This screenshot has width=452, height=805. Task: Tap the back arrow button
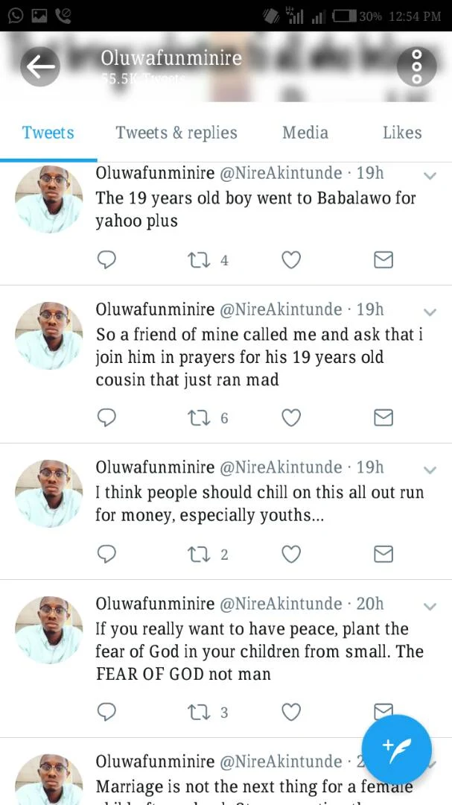pos(40,66)
